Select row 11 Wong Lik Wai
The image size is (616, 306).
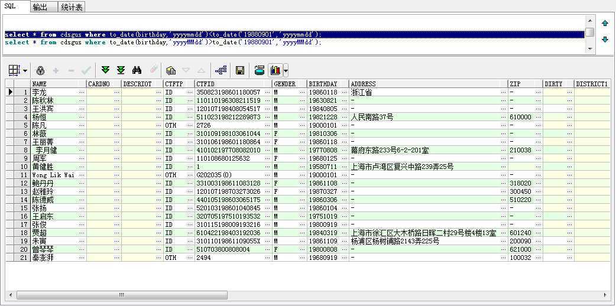pos(53,175)
